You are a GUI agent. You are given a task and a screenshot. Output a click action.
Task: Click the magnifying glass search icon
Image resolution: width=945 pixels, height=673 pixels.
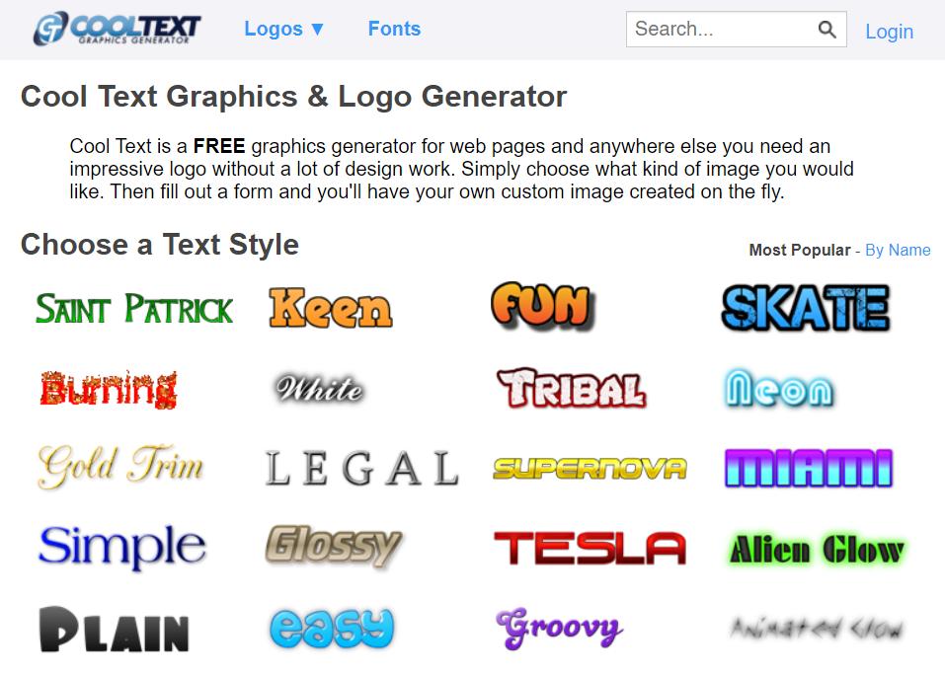[x=827, y=29]
